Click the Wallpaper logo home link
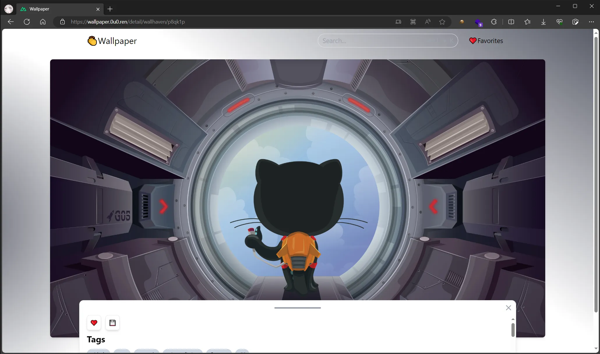 [x=112, y=41]
